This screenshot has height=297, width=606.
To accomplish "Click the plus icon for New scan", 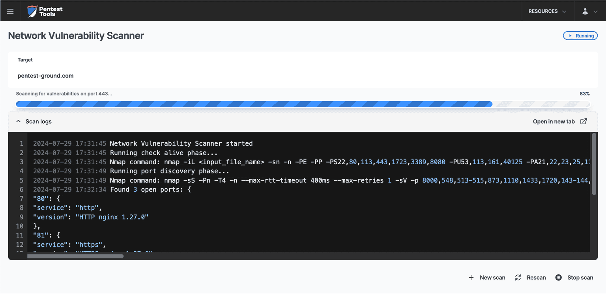I will [471, 278].
